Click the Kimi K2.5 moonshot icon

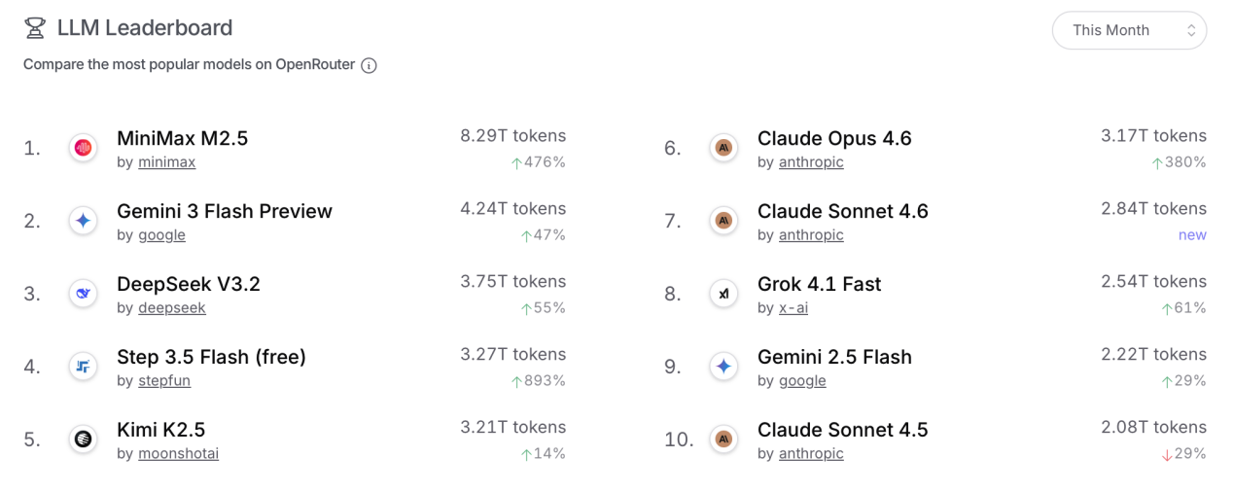click(83, 440)
